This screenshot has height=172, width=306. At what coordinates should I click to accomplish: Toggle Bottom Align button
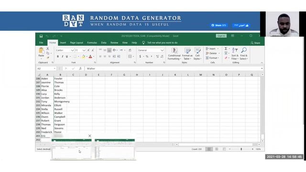[x=109, y=50]
